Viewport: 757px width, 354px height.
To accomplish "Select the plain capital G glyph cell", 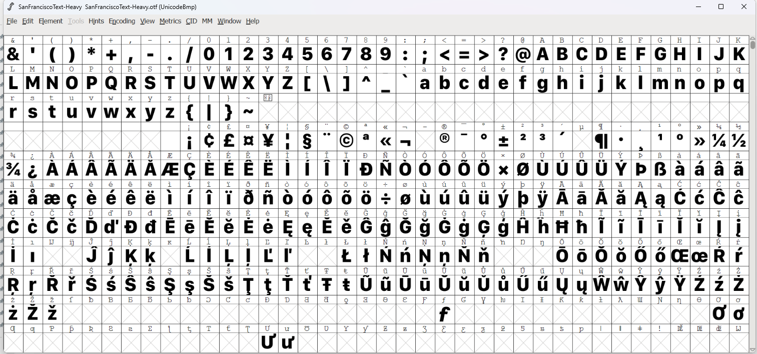I will click(x=660, y=54).
